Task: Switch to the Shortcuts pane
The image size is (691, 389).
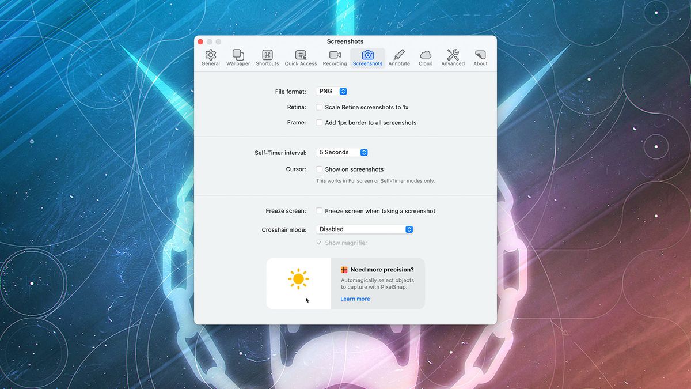Action: tap(267, 58)
